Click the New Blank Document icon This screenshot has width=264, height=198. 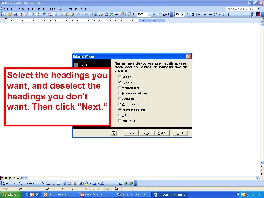point(4,14)
